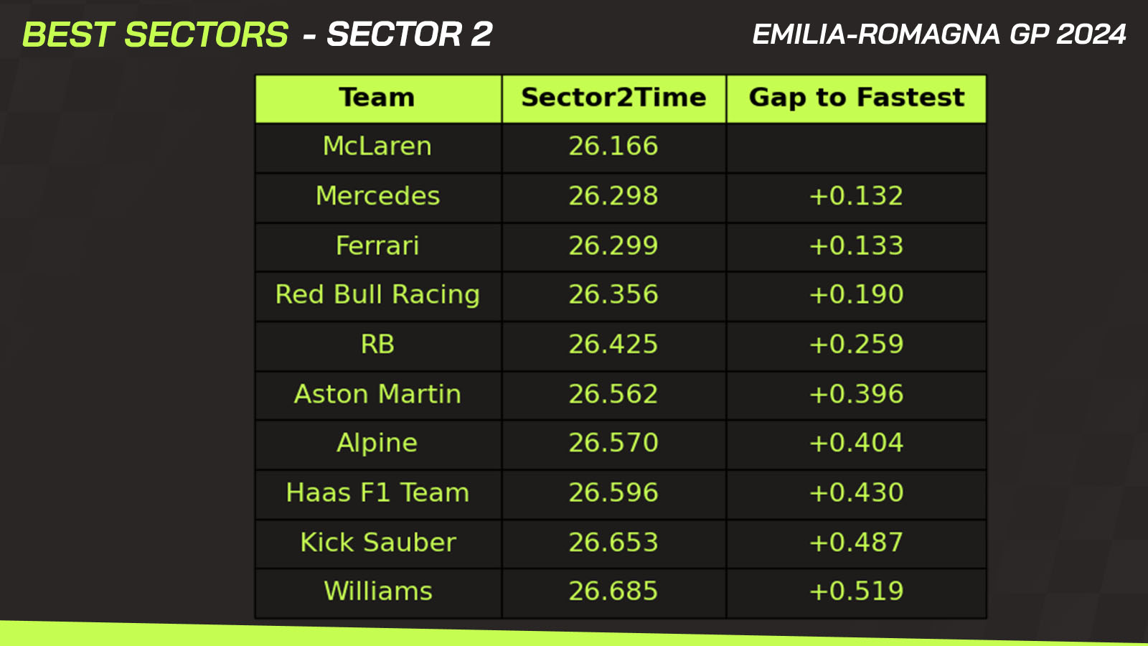This screenshot has width=1148, height=646.
Task: Click the BEST SECTORS title text
Action: [x=156, y=34]
